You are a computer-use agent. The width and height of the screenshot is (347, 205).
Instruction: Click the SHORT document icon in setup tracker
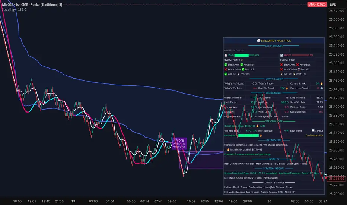coord(281,55)
